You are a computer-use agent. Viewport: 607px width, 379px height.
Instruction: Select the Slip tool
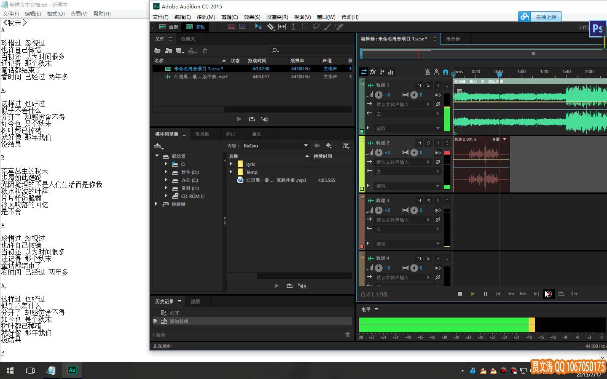click(x=282, y=27)
